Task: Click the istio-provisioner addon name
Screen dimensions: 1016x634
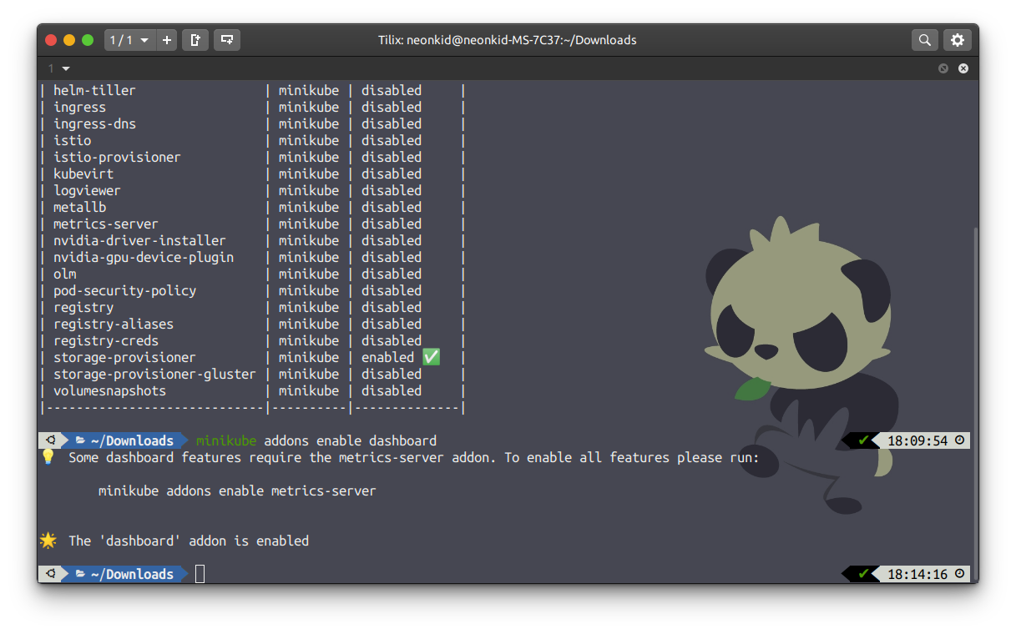Action: [x=117, y=157]
